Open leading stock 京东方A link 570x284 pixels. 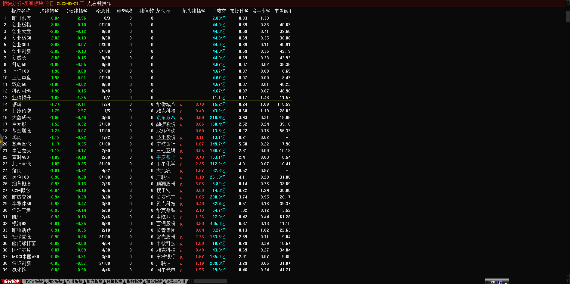coord(165,117)
